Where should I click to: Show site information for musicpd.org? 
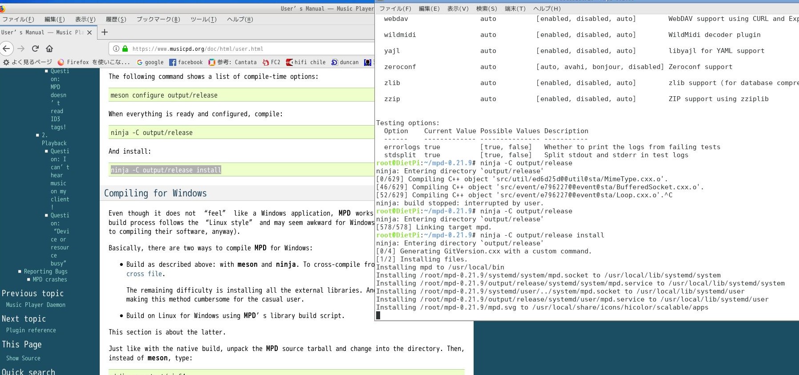[x=116, y=49]
